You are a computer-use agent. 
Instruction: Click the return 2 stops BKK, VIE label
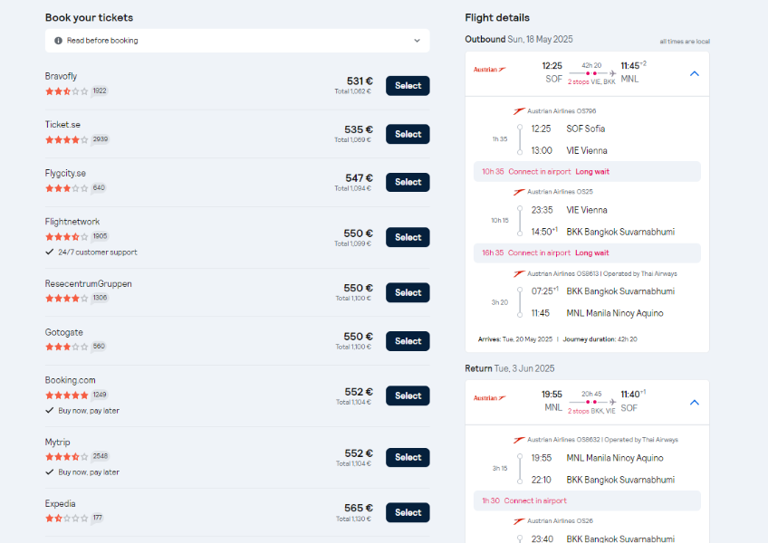[x=591, y=411]
